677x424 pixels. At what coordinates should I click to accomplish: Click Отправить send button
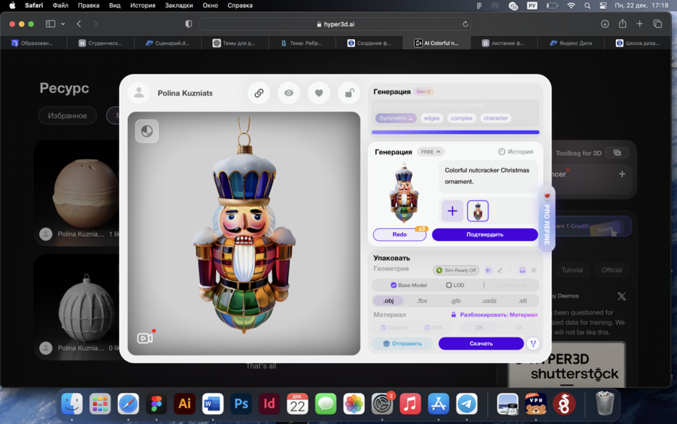pyautogui.click(x=402, y=343)
